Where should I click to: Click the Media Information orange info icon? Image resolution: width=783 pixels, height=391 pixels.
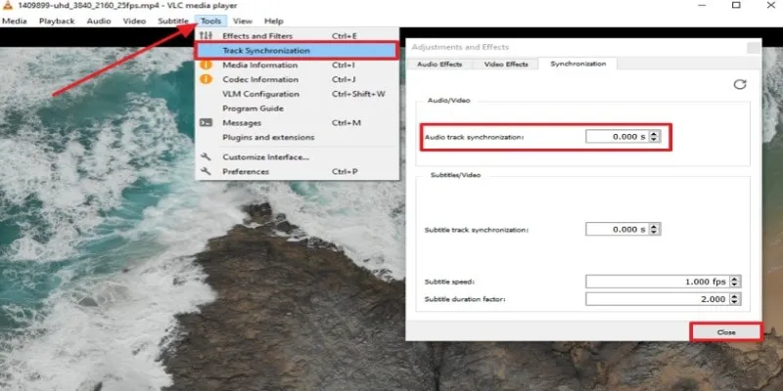pyautogui.click(x=206, y=65)
